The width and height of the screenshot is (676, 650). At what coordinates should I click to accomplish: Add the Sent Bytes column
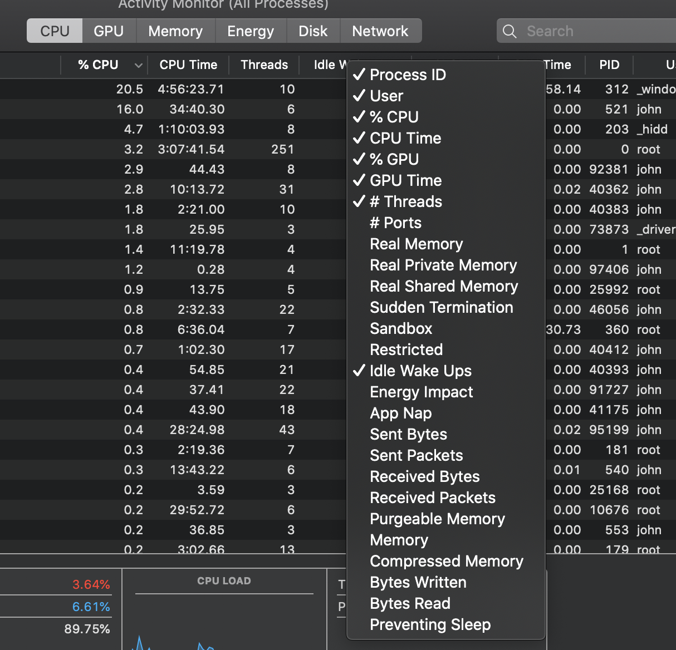tap(408, 434)
